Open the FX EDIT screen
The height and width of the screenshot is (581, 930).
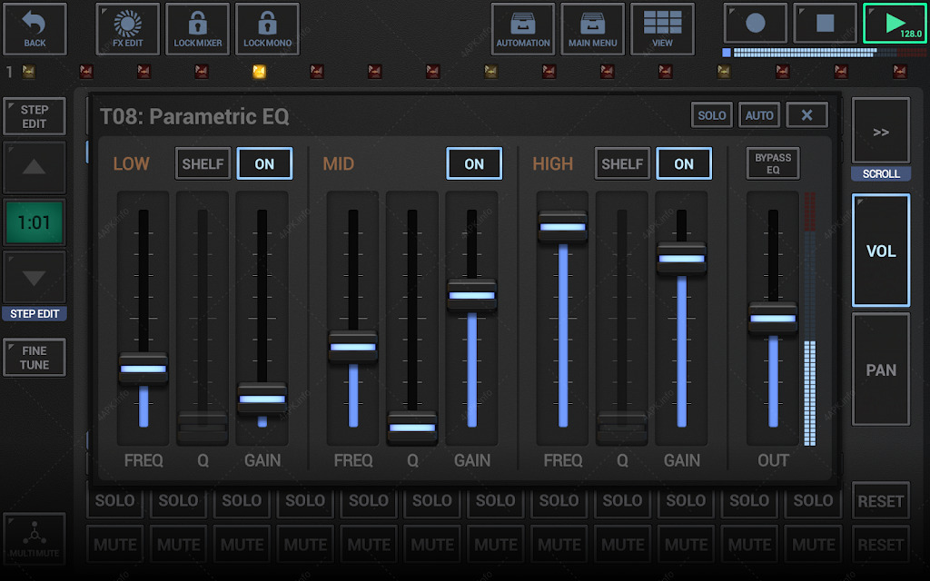point(127,28)
